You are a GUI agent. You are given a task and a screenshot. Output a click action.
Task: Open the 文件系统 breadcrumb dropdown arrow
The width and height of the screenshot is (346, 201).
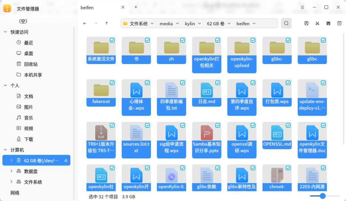tap(152, 23)
